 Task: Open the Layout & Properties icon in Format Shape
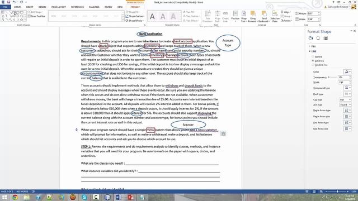pyautogui.click(x=326, y=39)
